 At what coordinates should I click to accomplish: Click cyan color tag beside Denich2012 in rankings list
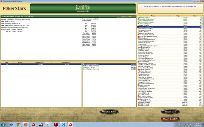138,21
